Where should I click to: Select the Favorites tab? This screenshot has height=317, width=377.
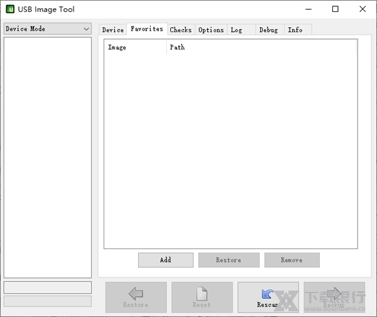(146, 29)
